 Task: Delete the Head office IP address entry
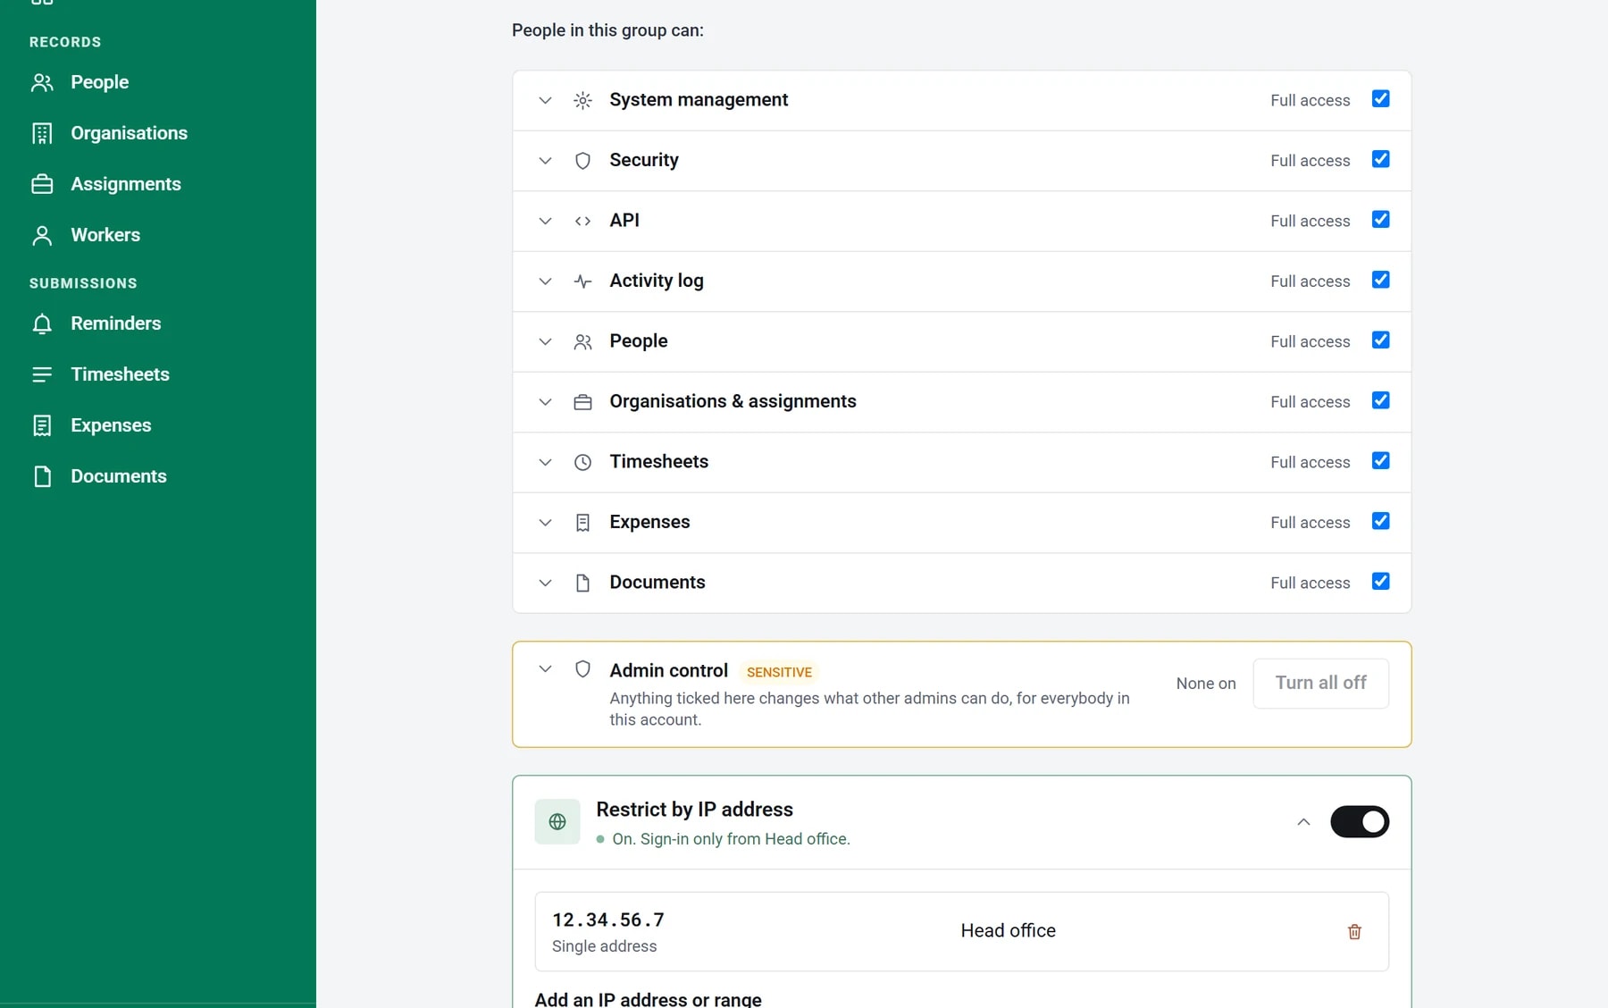coord(1354,931)
